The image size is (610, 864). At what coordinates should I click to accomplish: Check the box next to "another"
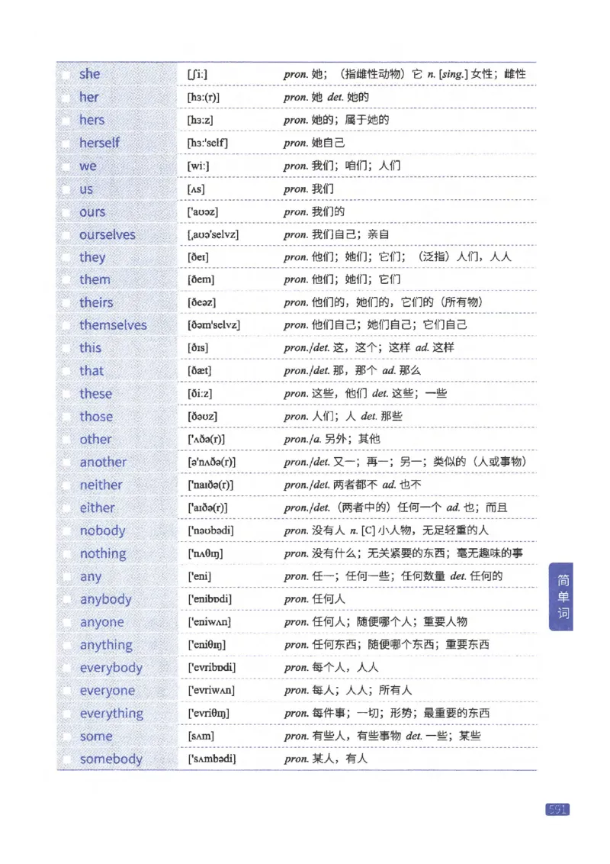[66, 463]
